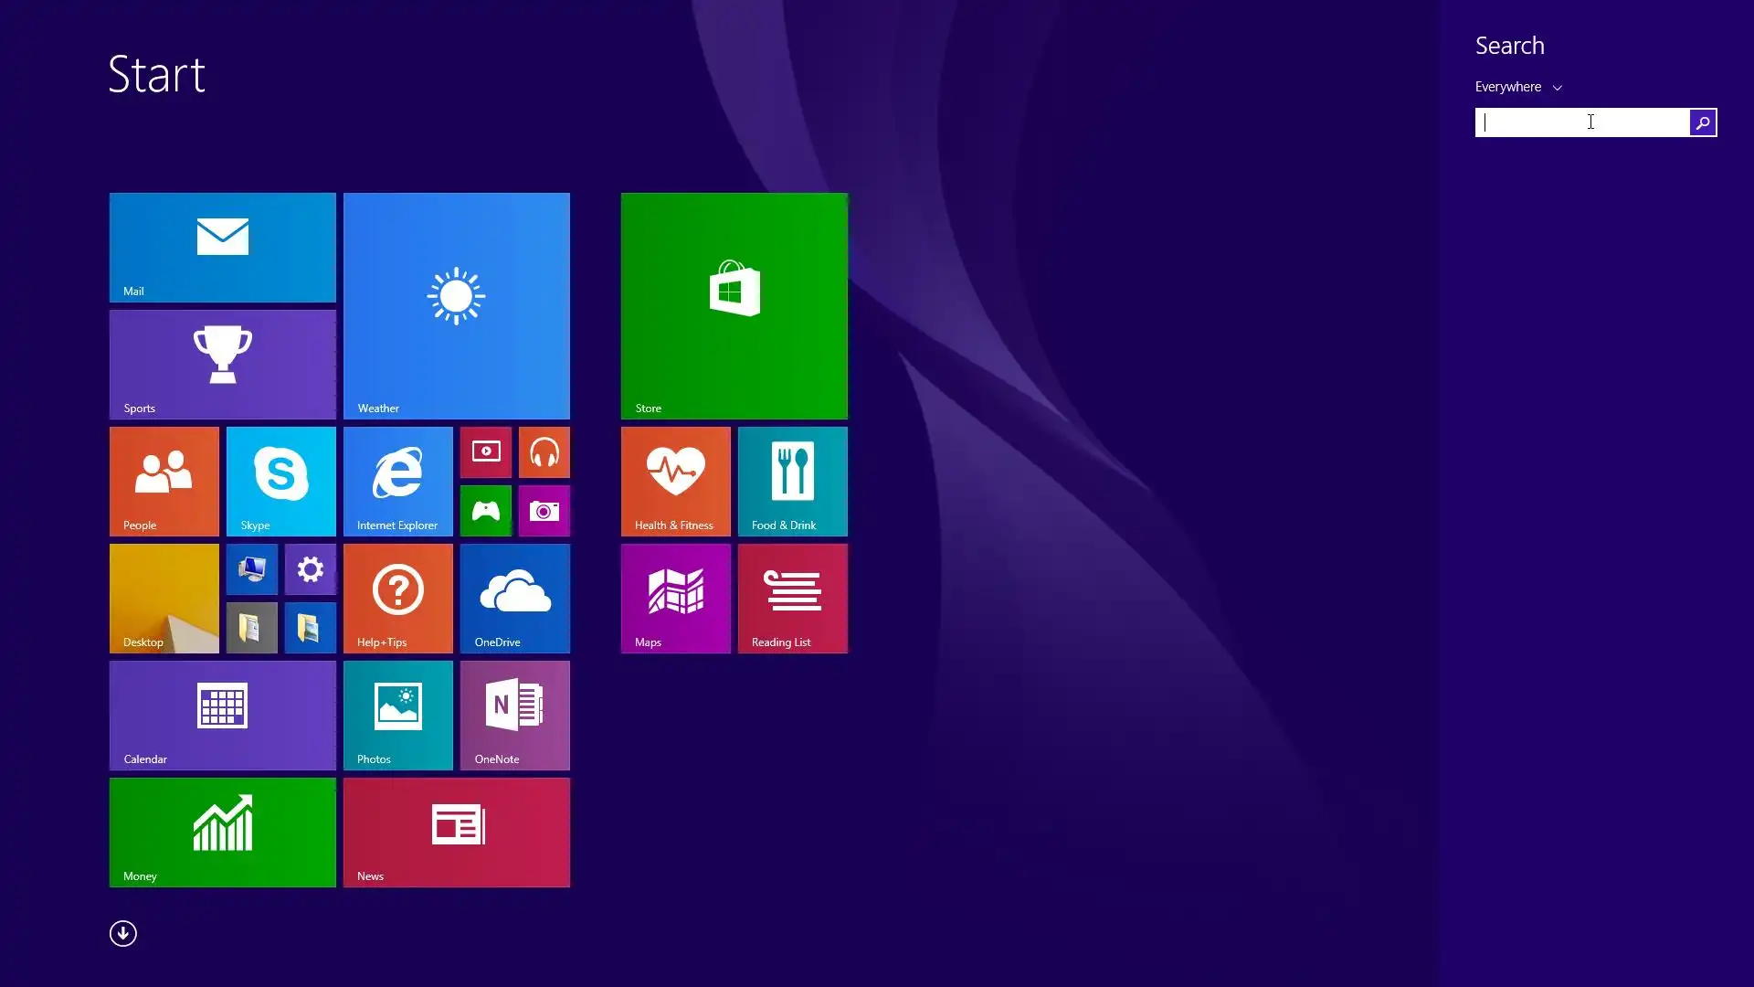This screenshot has width=1754, height=987.
Task: Open the Weather tile
Action: pos(456,305)
